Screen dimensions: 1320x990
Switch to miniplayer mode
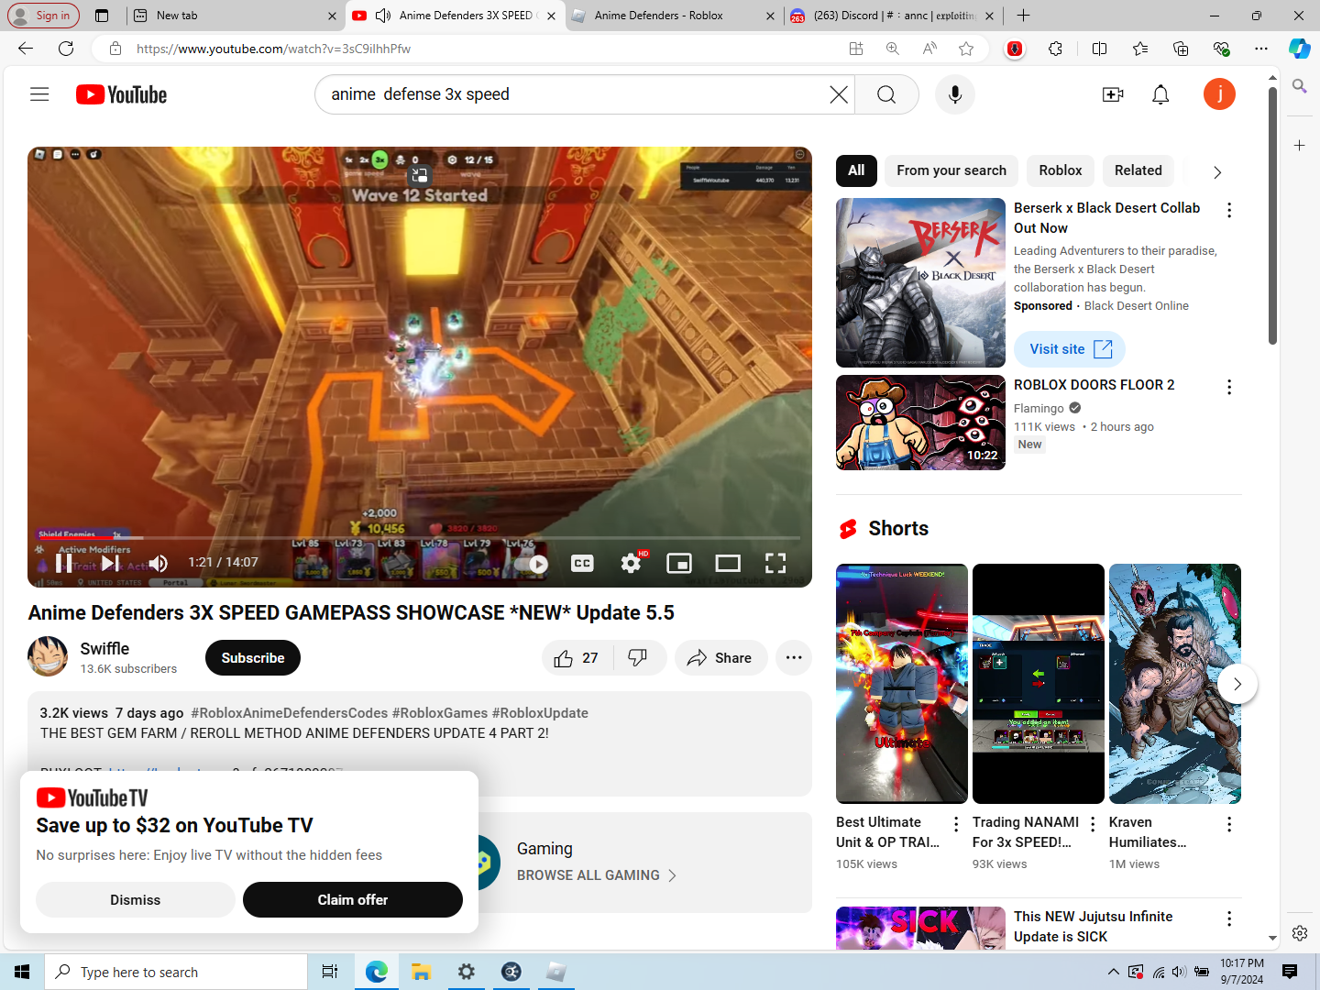(x=679, y=563)
